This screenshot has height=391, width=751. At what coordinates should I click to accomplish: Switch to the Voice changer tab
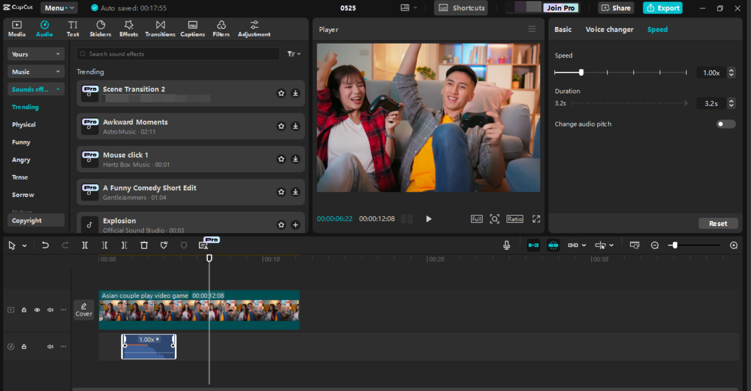coord(609,29)
